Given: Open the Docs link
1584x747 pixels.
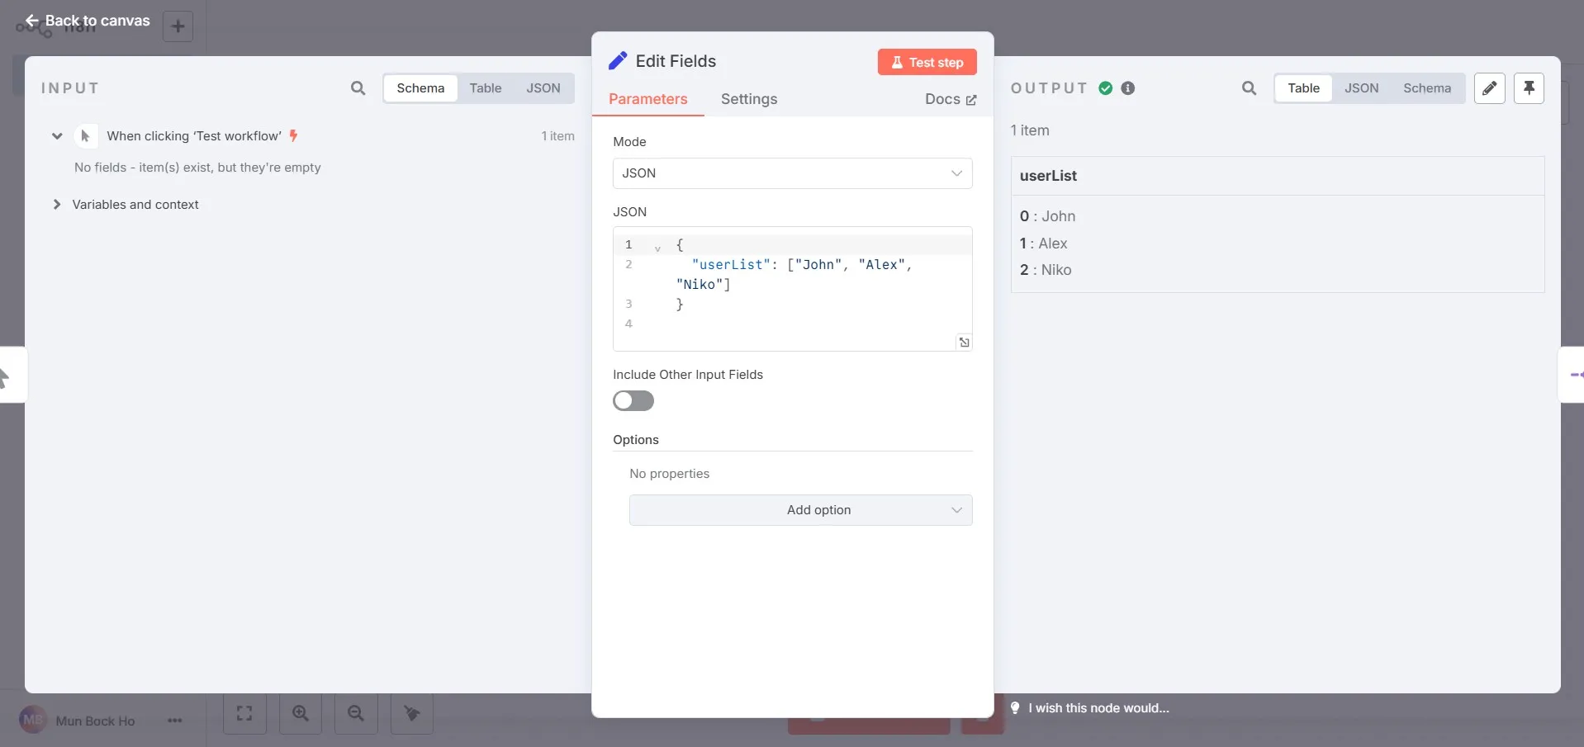Looking at the screenshot, I should click(x=951, y=99).
